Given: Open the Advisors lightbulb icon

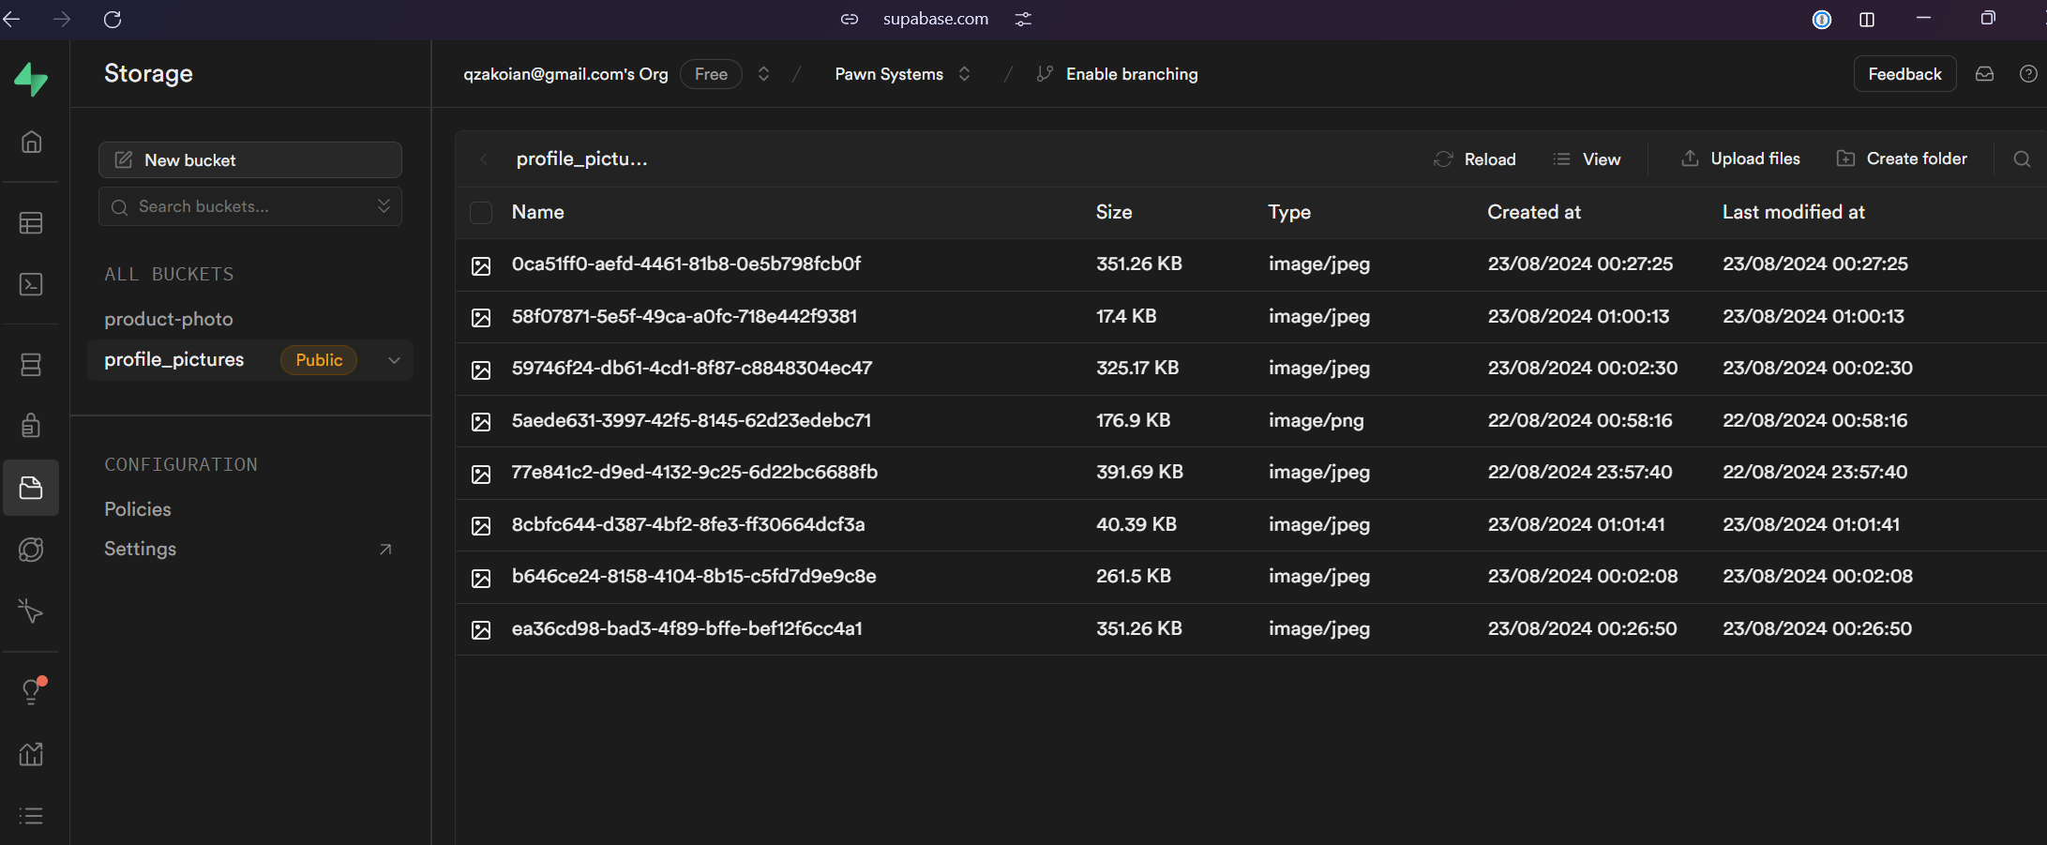Looking at the screenshot, I should [31, 692].
